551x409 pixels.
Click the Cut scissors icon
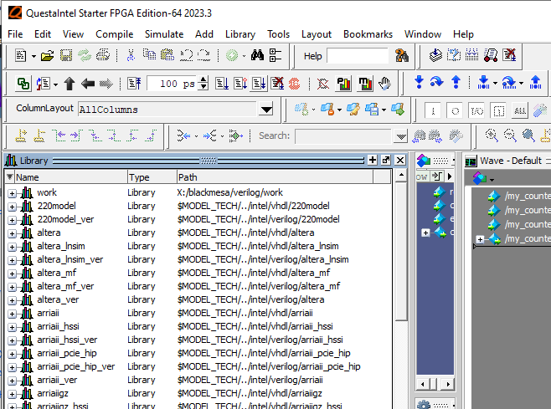tap(131, 55)
